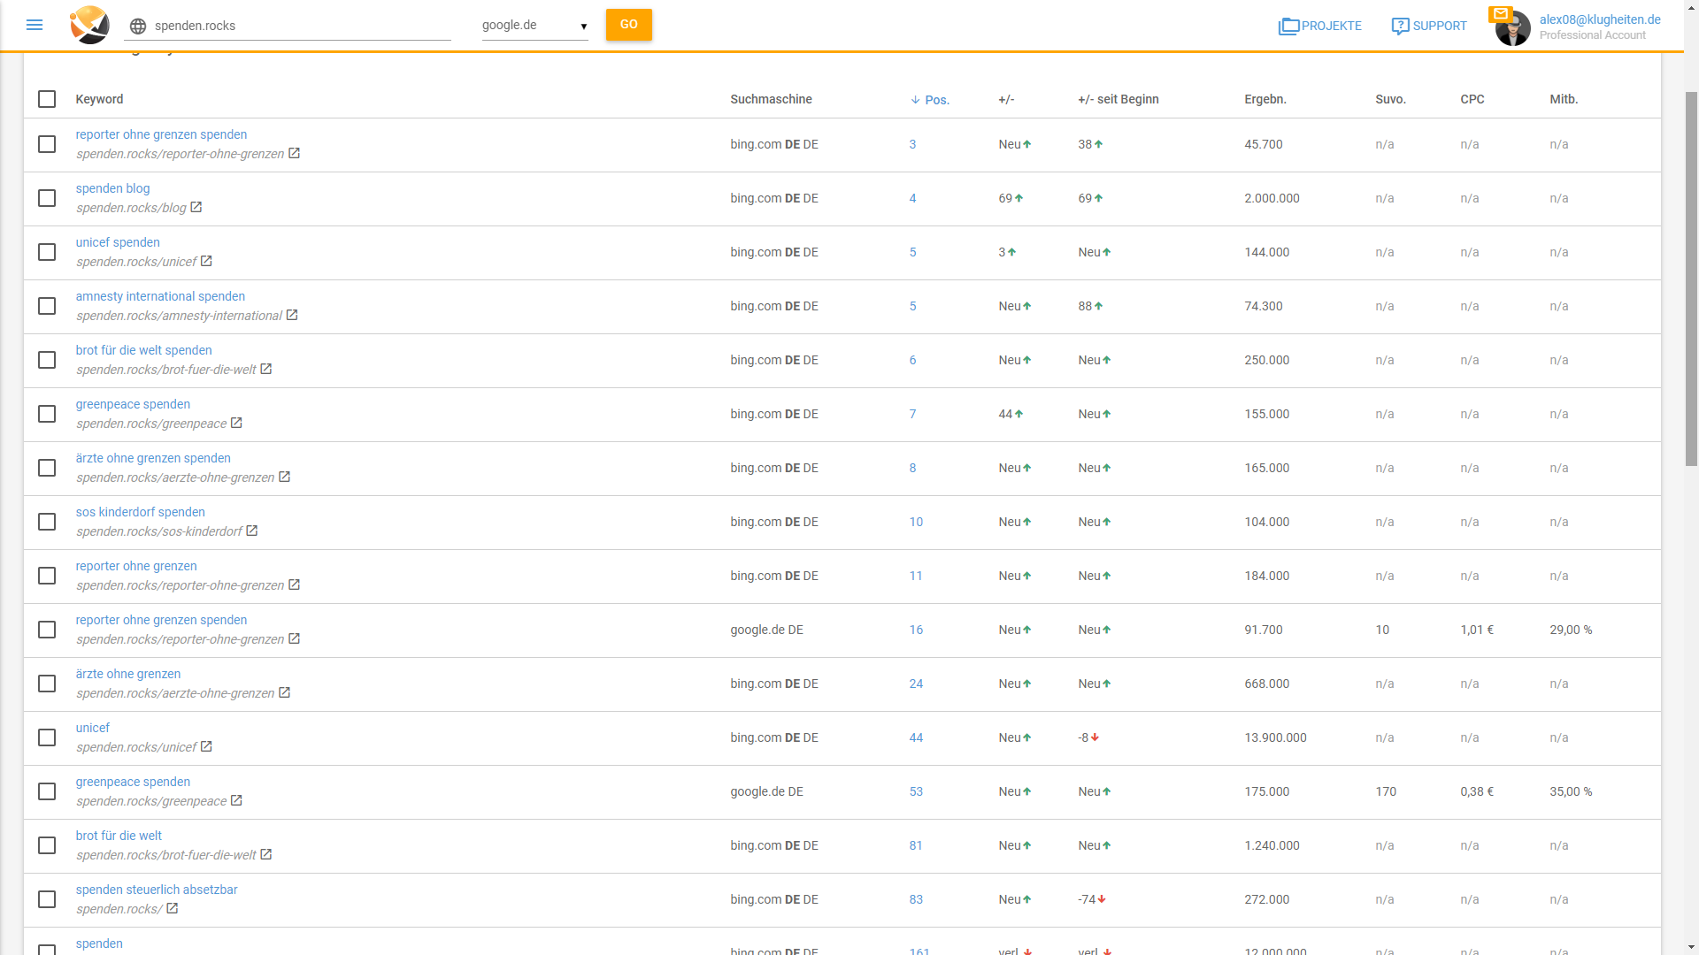This screenshot has width=1699, height=955.
Task: Click the orange app logo
Action: (x=89, y=25)
